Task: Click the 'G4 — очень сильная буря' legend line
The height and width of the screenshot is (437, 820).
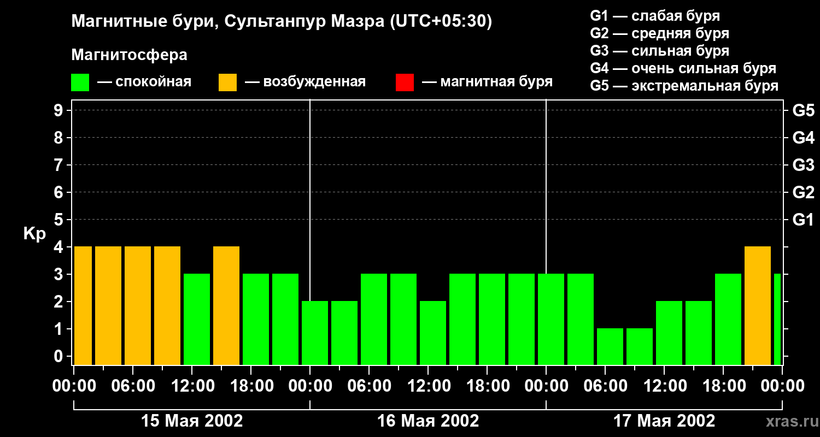Action: pyautogui.click(x=683, y=68)
